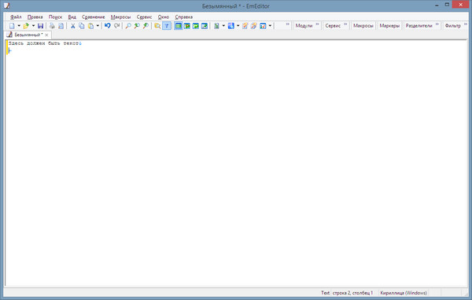Viewport: 472px width, 300px height.
Task: Toggle the wrap by window button
Action: pyautogui.click(x=196, y=26)
